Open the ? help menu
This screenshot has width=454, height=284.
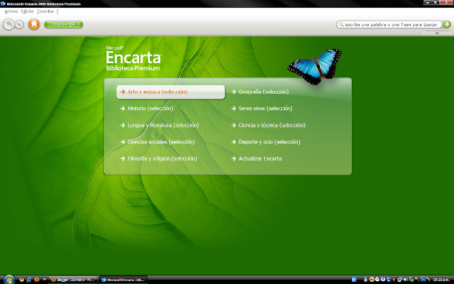pos(57,11)
